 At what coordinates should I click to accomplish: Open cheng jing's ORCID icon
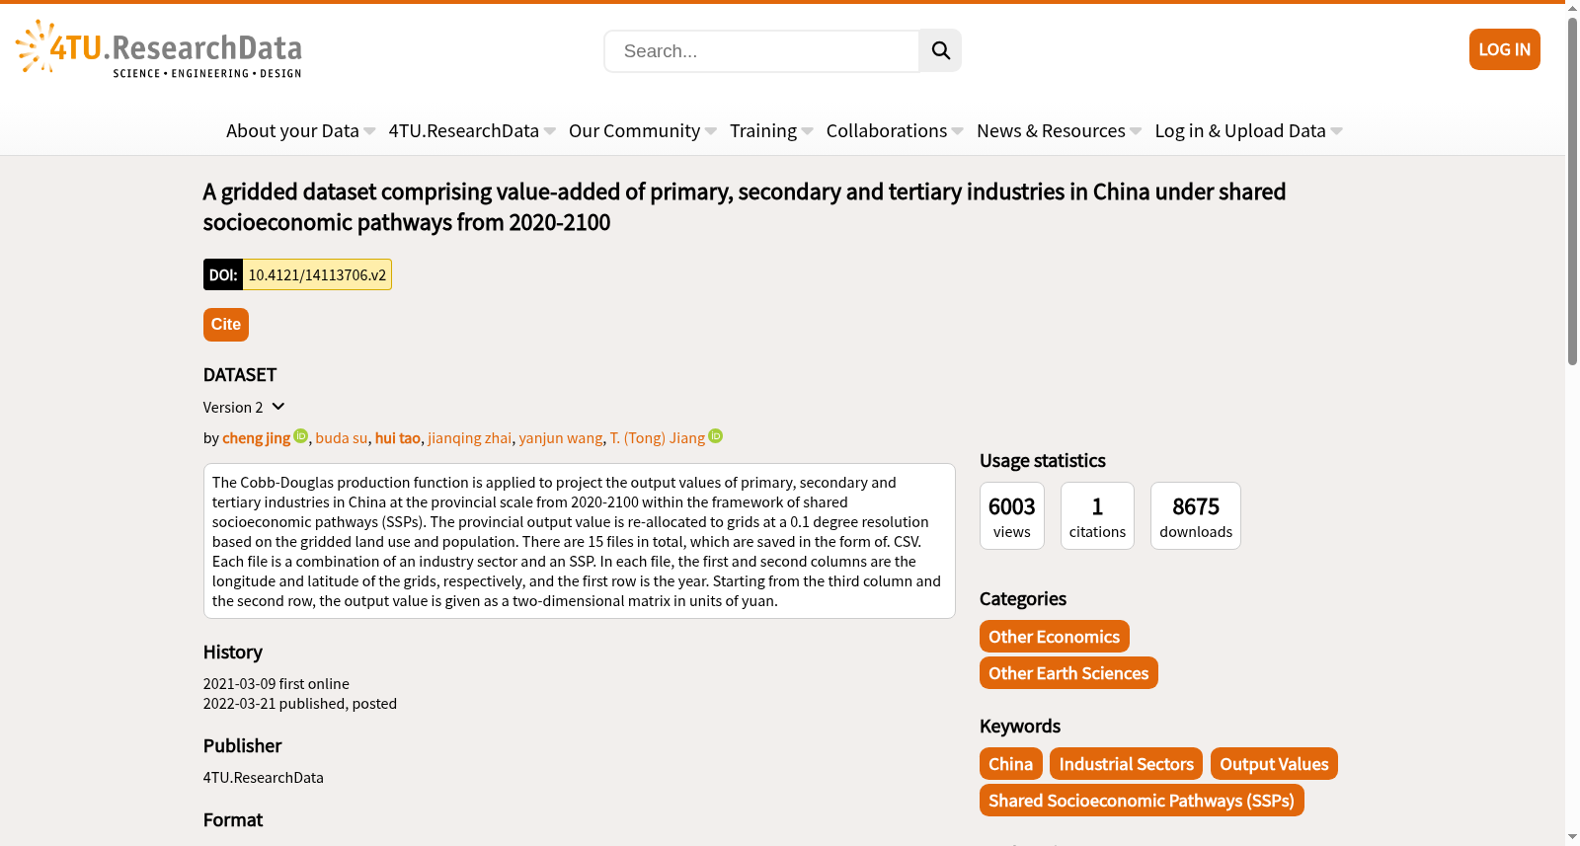[x=301, y=436]
